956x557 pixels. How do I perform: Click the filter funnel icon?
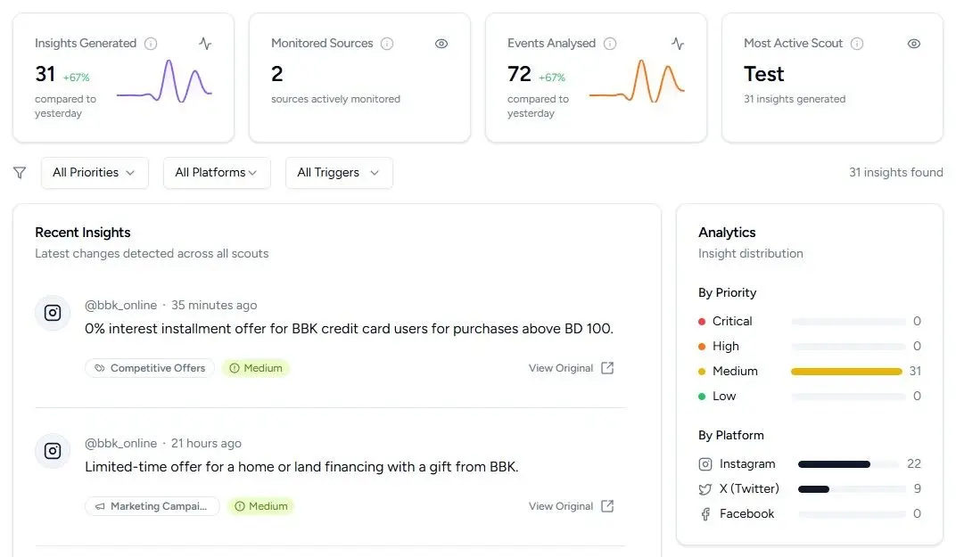[20, 173]
